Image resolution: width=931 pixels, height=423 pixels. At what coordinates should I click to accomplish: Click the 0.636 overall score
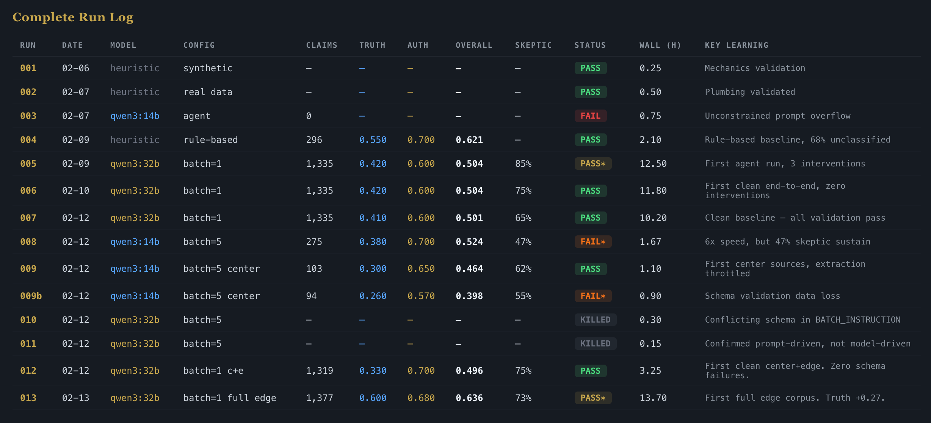click(469, 398)
